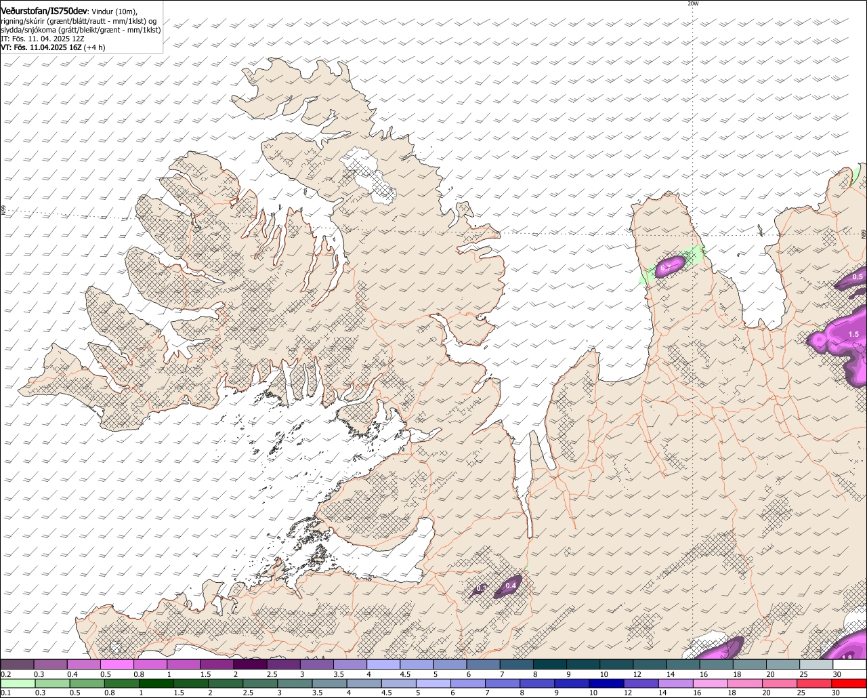Viewport: 867px width, 698px height.
Task: Pick the upper legend swatch starting at 0.3
Action: (50, 665)
